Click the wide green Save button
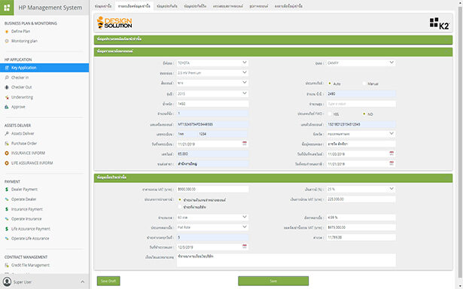Image resolution: width=463 pixels, height=289 pixels. click(x=273, y=281)
